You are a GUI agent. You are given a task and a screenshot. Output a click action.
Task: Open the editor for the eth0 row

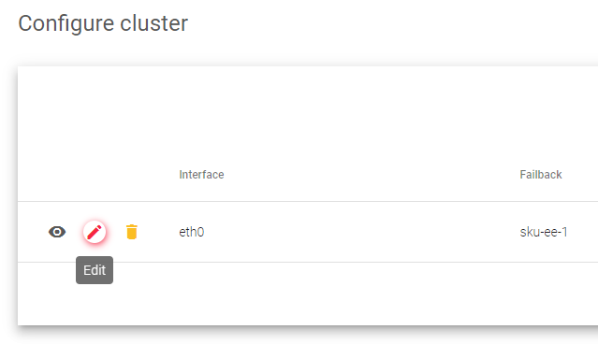point(95,232)
